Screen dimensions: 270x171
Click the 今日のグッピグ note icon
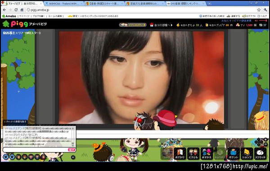(207, 25)
